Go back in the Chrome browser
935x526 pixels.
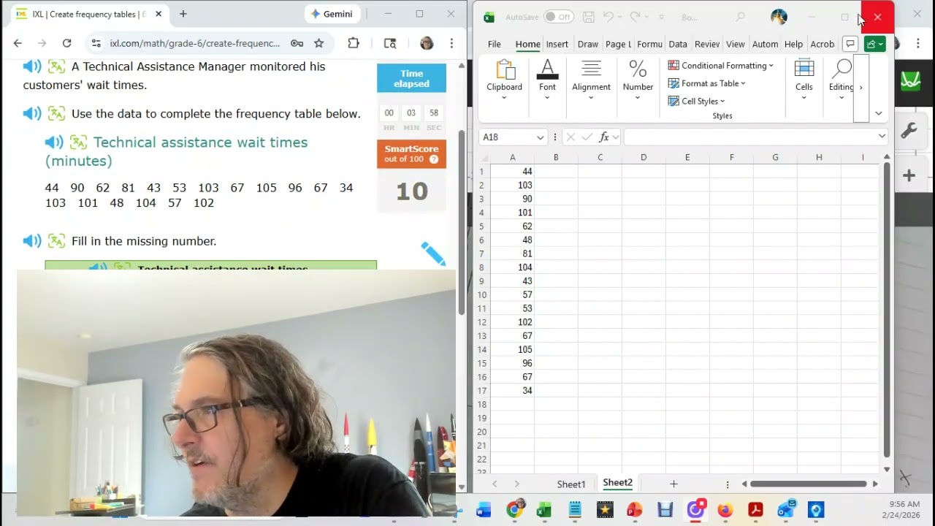[18, 43]
